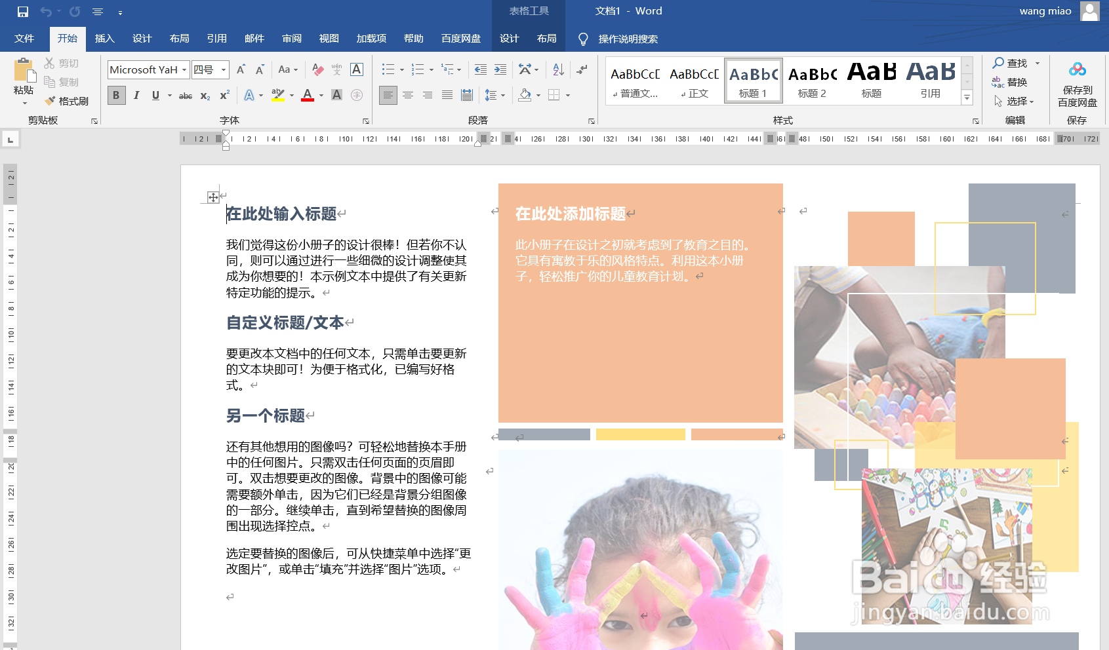
Task: Click the Sort (A-Z) icon
Action: (x=558, y=69)
